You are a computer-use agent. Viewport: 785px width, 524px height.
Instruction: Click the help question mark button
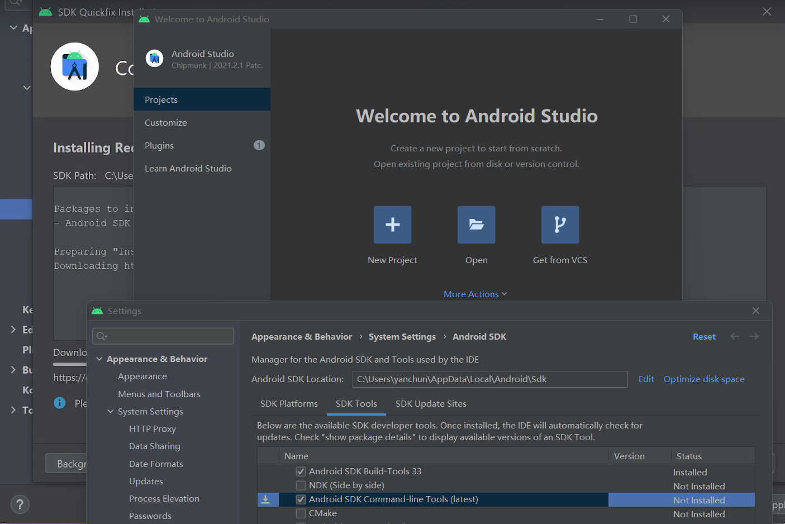point(20,504)
